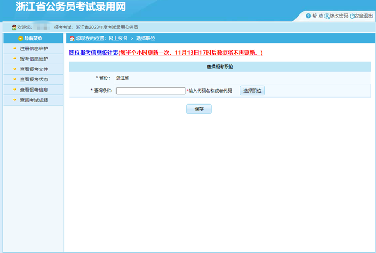Click the home icon in the breadcrumb
This screenshot has height=253, width=376.
[72, 39]
